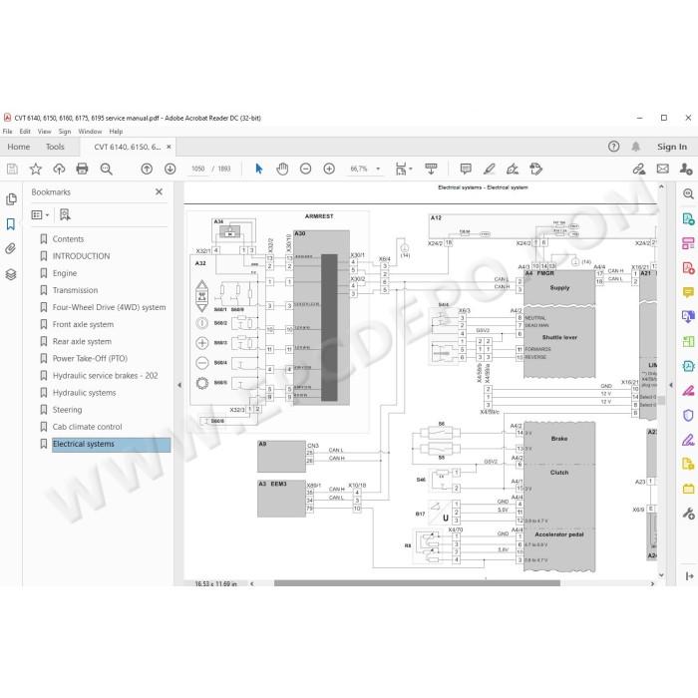Open the Hydraulic systems bookmark
Viewport: 698px width, 698px height.
[84, 393]
